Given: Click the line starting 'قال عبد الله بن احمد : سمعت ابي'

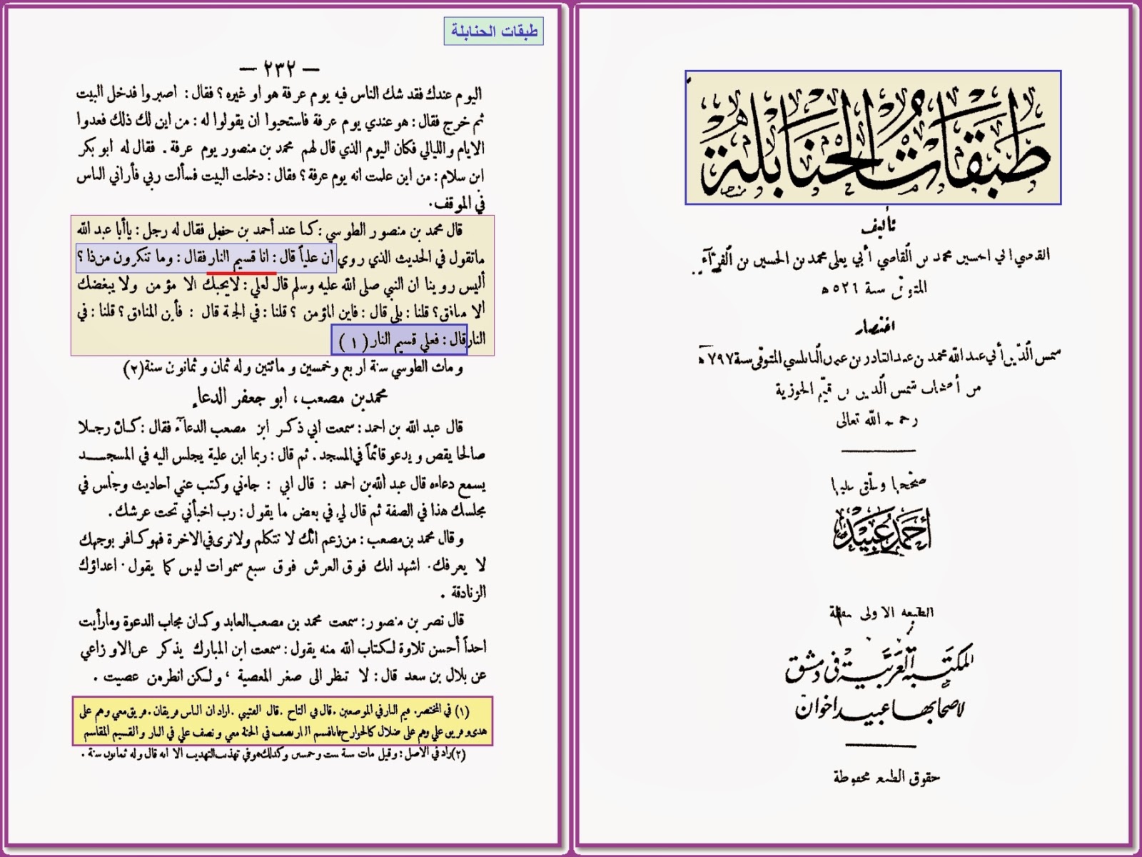Looking at the screenshot, I should 271,428.
